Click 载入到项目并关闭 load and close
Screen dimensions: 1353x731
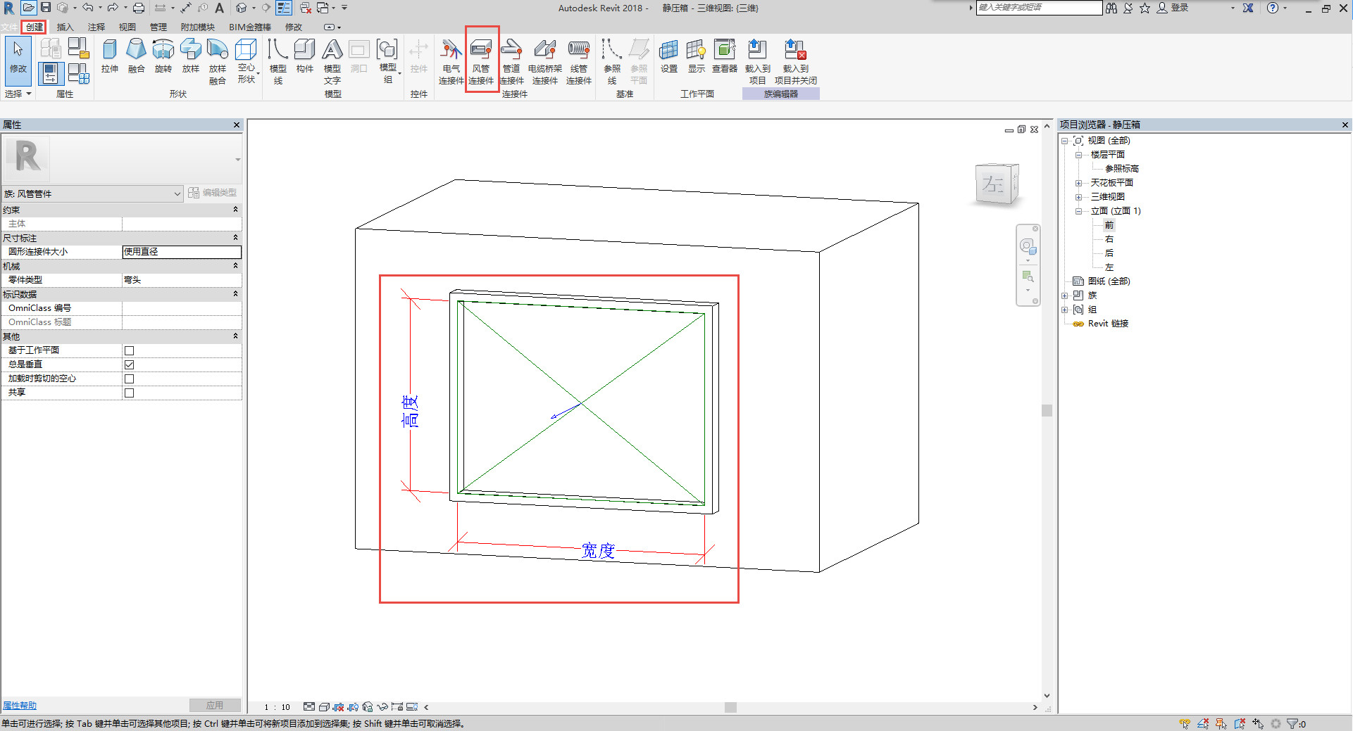pos(796,61)
